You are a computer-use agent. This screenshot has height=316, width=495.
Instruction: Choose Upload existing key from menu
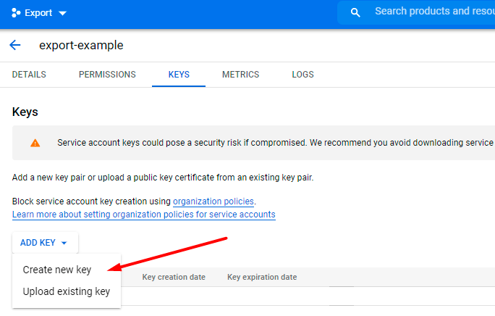click(x=66, y=292)
